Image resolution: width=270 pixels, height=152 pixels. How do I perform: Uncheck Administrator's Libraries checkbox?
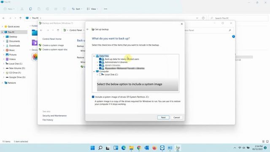tap(100, 62)
